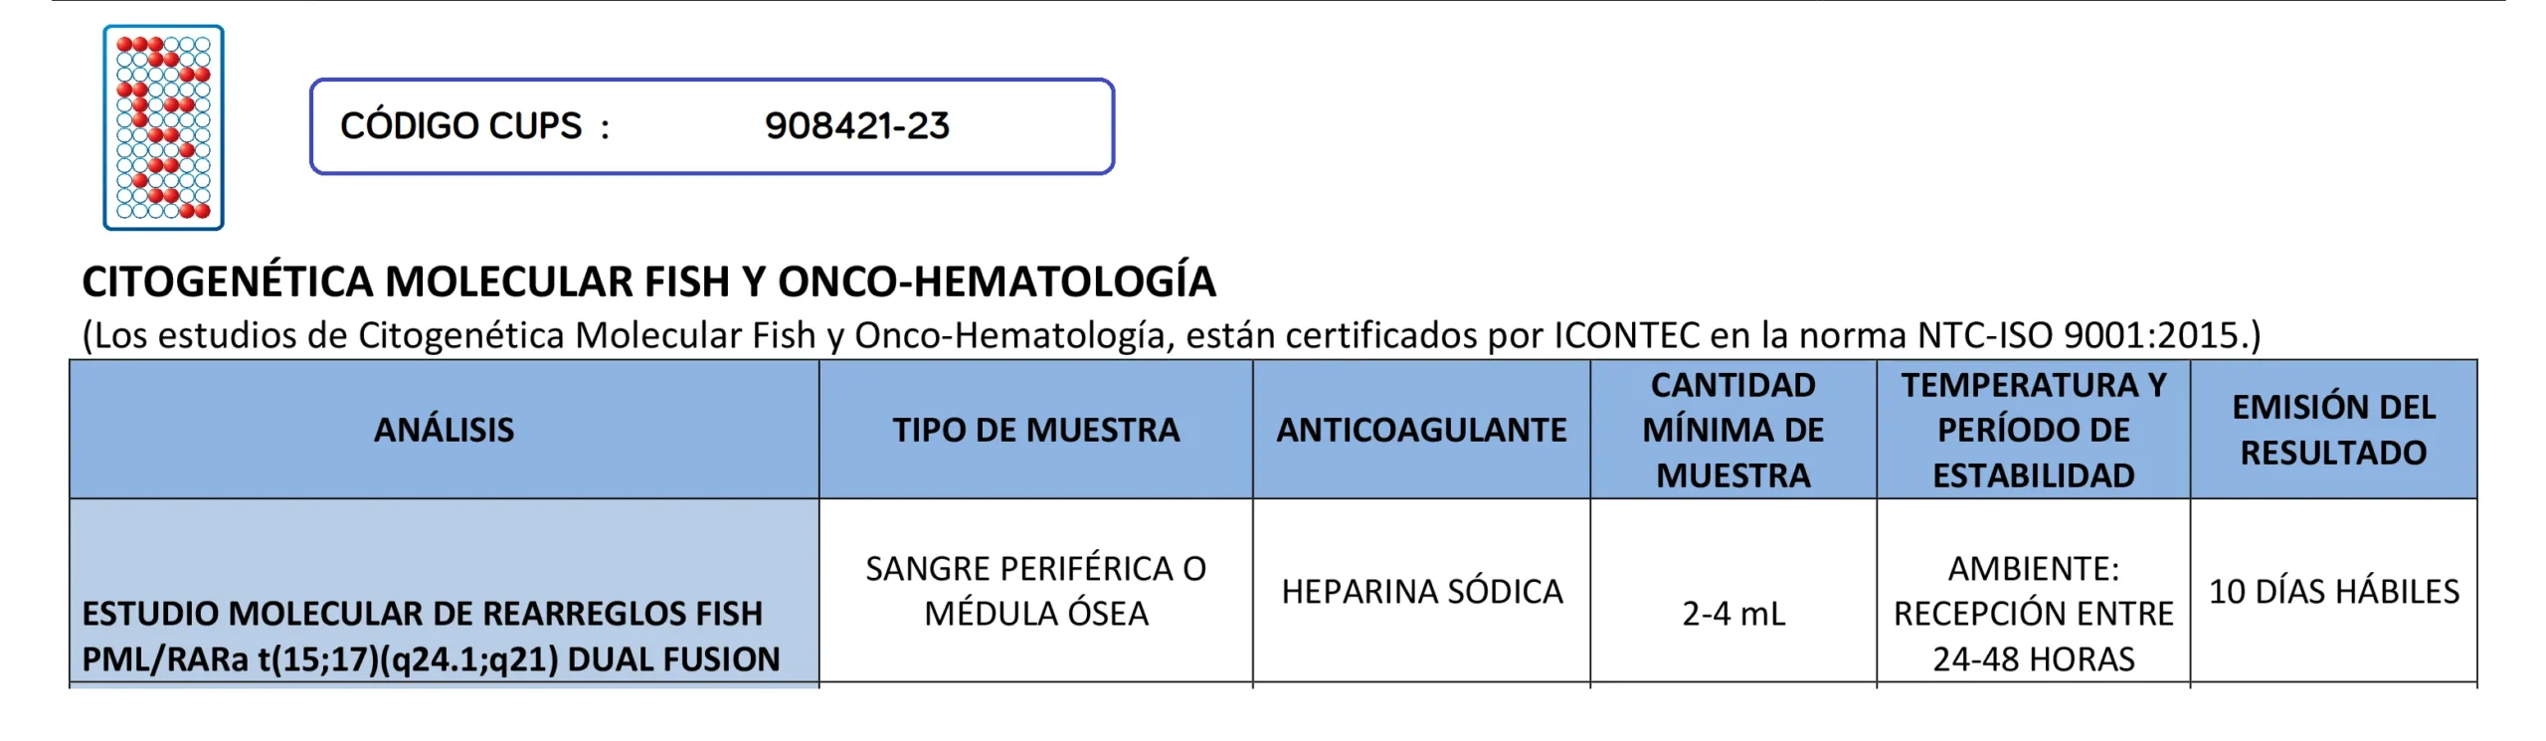
Task: Select the code value 908421-23
Action: [x=856, y=126]
